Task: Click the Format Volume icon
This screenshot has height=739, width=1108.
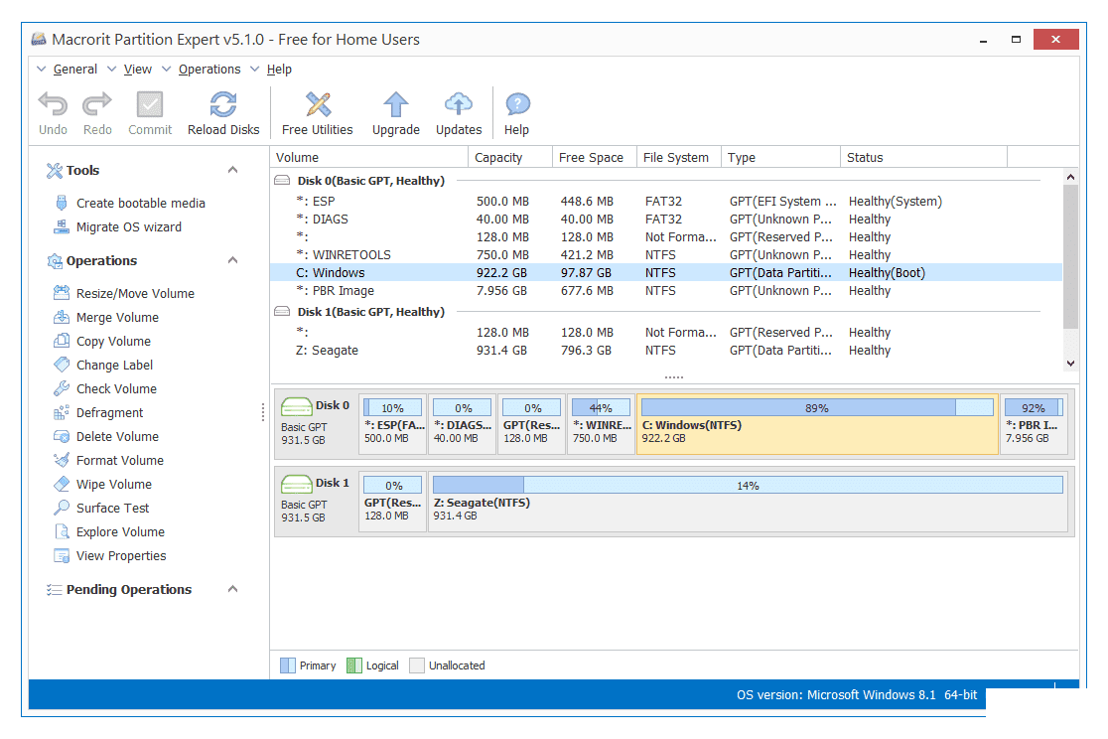Action: 62,460
